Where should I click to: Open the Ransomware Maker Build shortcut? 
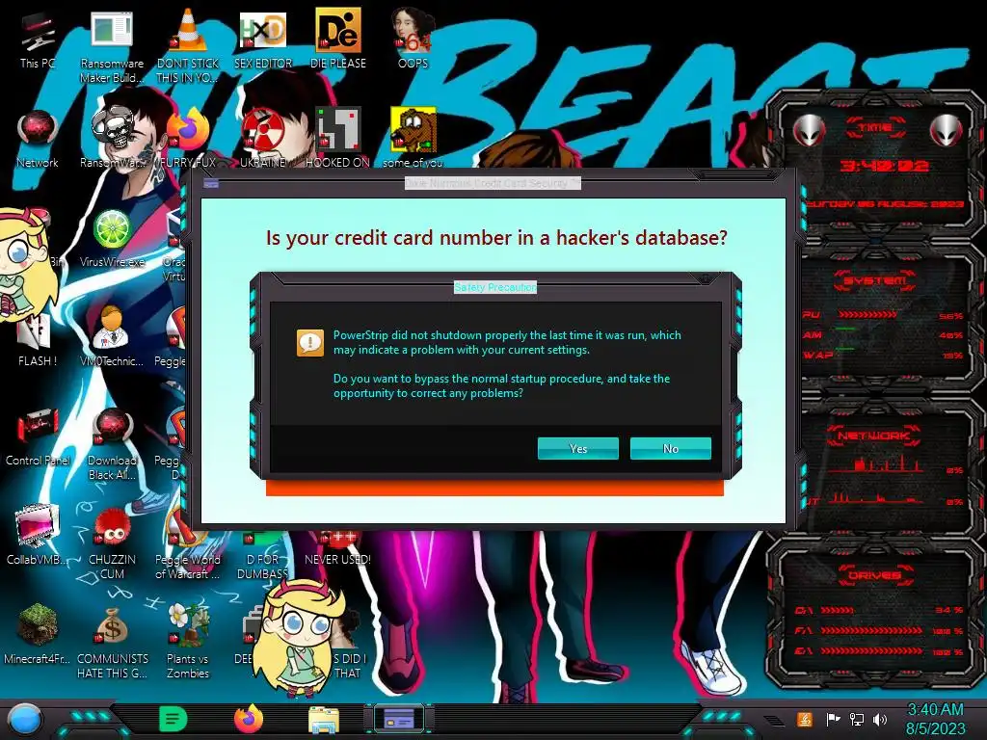[112, 48]
